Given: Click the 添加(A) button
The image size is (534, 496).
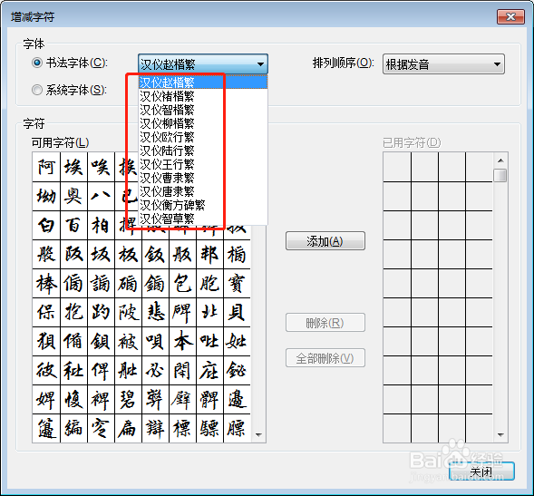Looking at the screenshot, I should click(325, 241).
